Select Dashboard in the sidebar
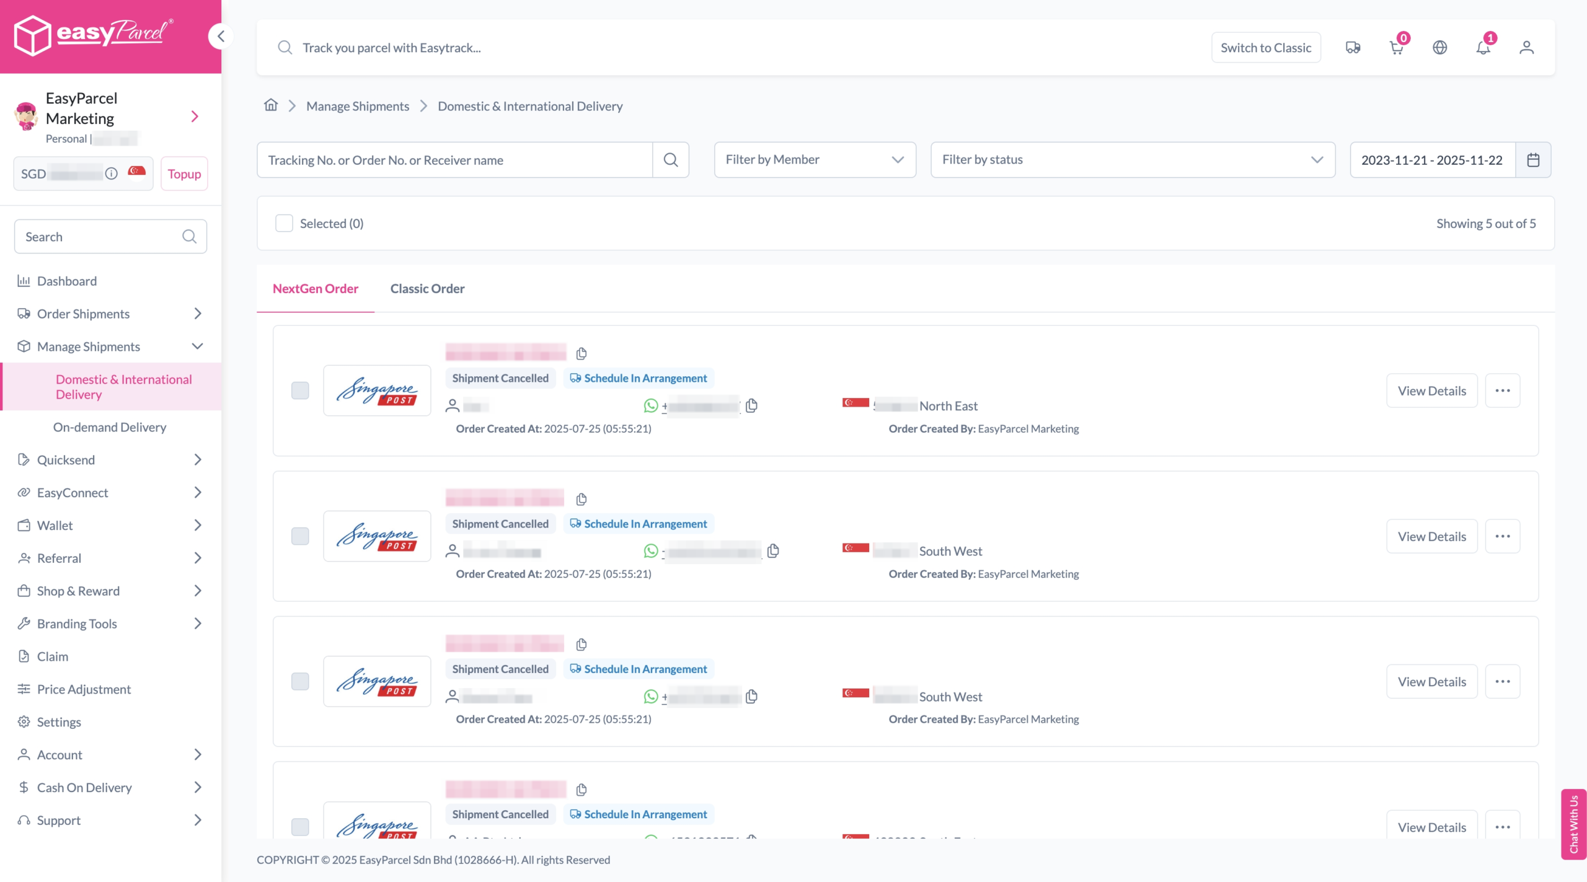 pos(66,281)
